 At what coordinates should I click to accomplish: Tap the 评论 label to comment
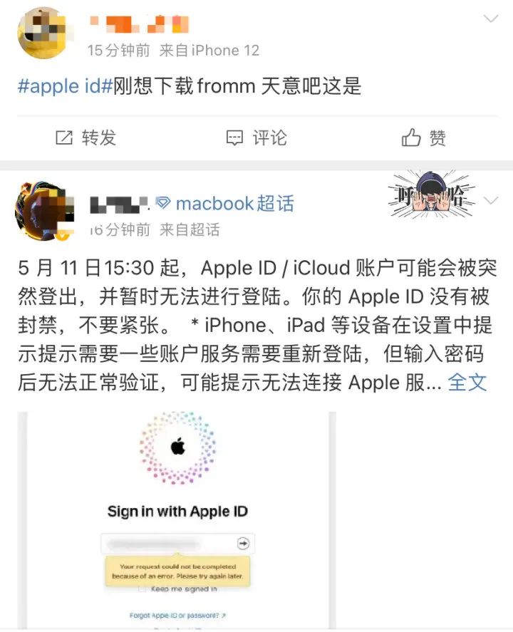269,138
